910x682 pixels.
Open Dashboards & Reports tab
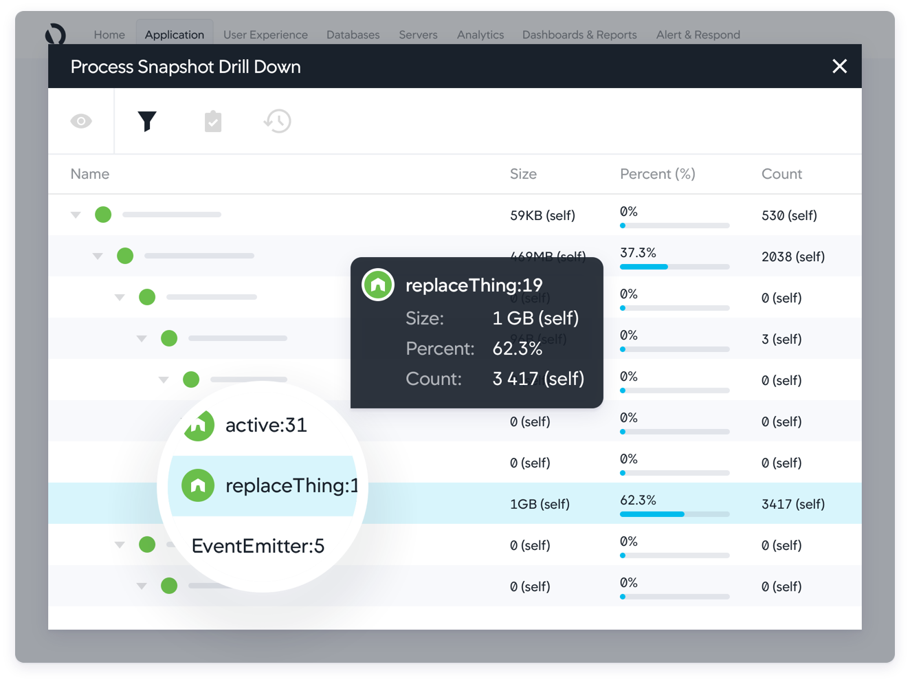[x=579, y=34]
